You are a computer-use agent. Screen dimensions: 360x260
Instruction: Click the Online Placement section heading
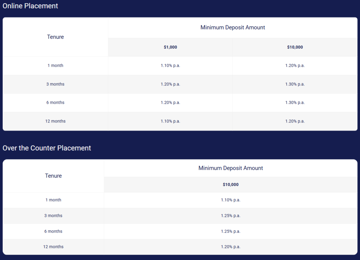(30, 6)
